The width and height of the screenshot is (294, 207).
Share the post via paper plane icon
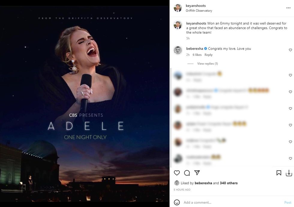197,173
